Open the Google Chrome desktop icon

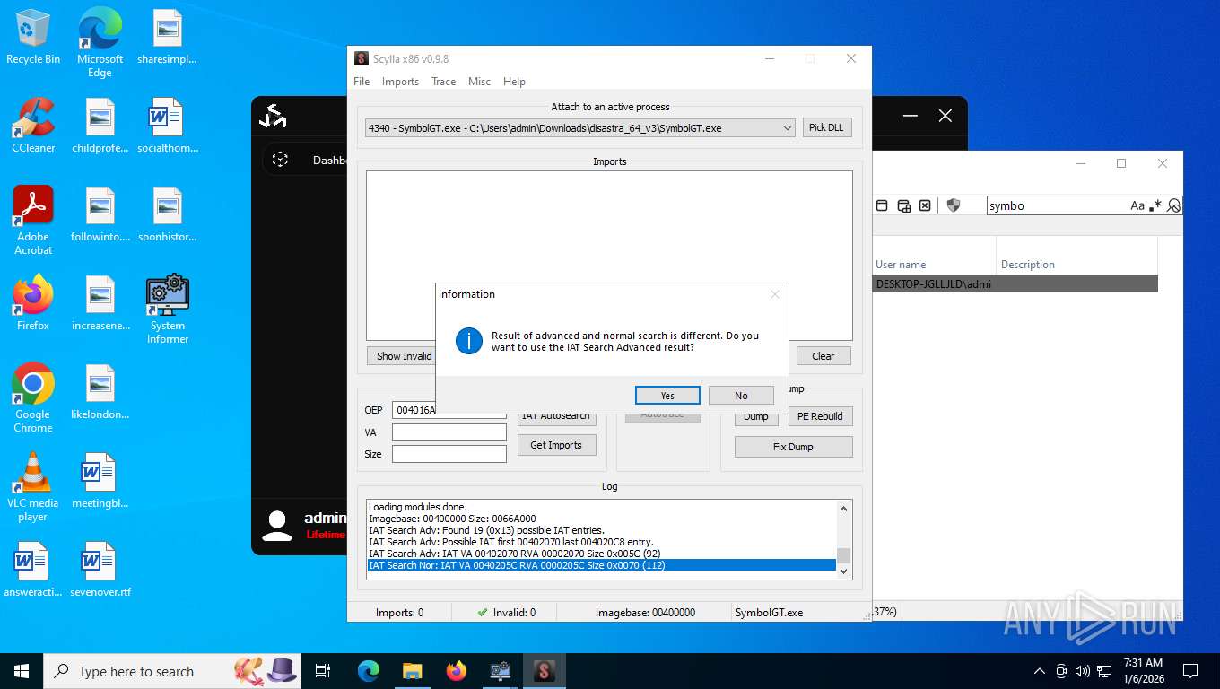pyautogui.click(x=33, y=398)
